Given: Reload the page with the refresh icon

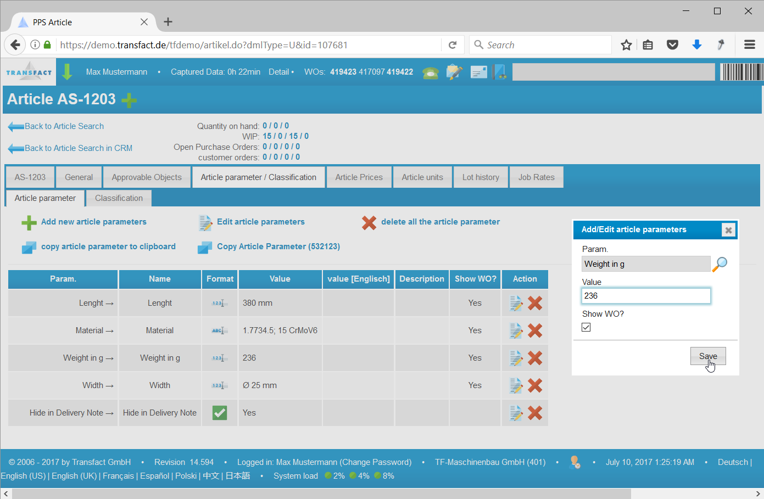Looking at the screenshot, I should click(453, 45).
